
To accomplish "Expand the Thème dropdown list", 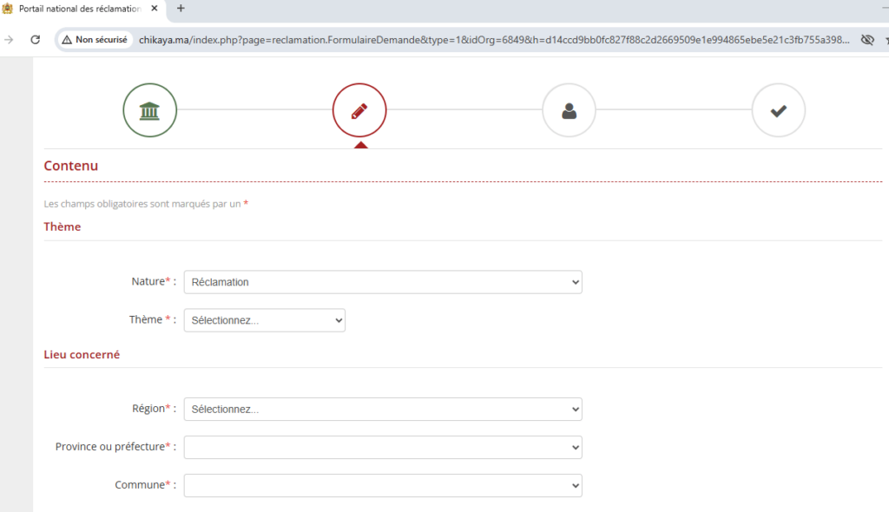I will (x=264, y=320).
